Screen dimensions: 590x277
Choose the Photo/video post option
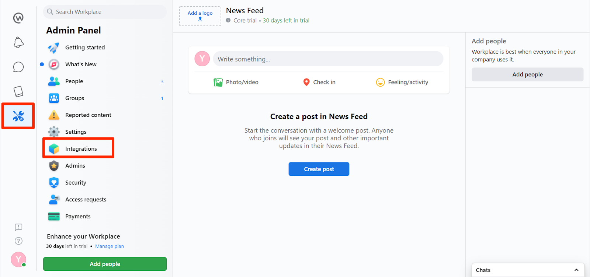[x=236, y=82]
